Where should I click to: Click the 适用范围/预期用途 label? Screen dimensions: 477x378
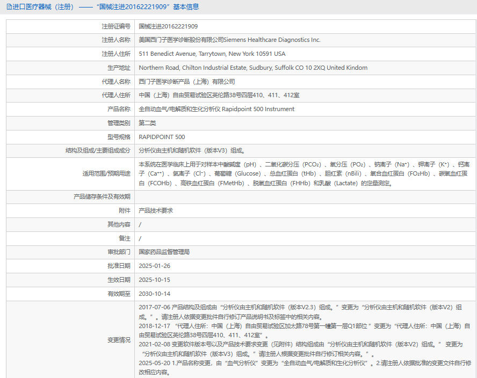click(106, 173)
